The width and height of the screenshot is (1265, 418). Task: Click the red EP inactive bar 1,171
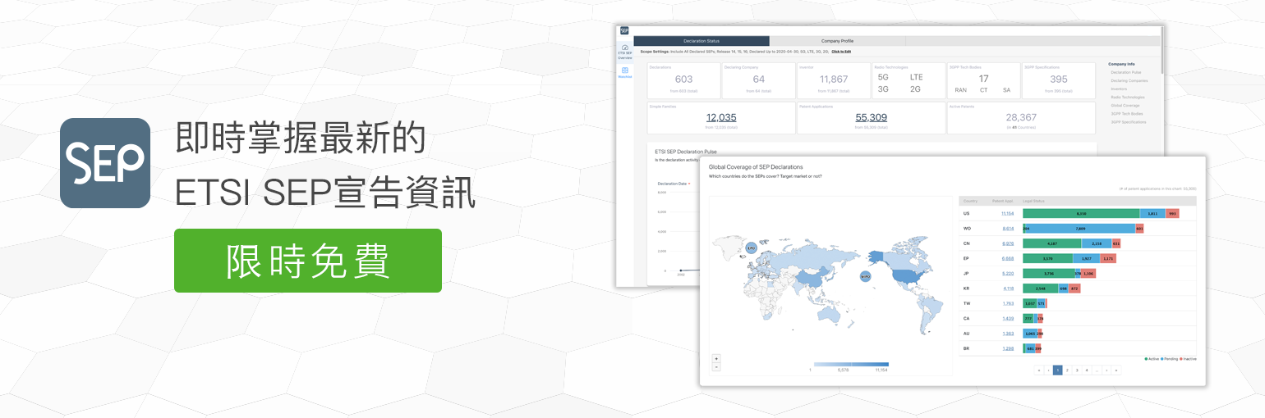click(x=1108, y=258)
